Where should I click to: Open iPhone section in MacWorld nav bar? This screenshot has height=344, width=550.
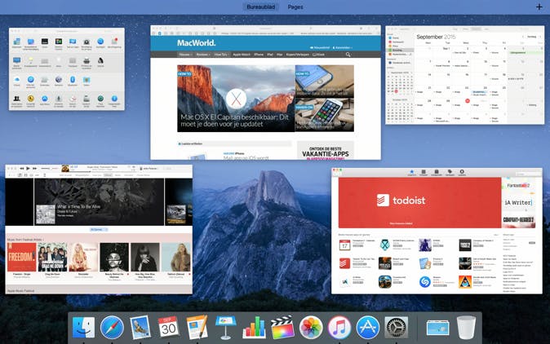[x=259, y=55]
